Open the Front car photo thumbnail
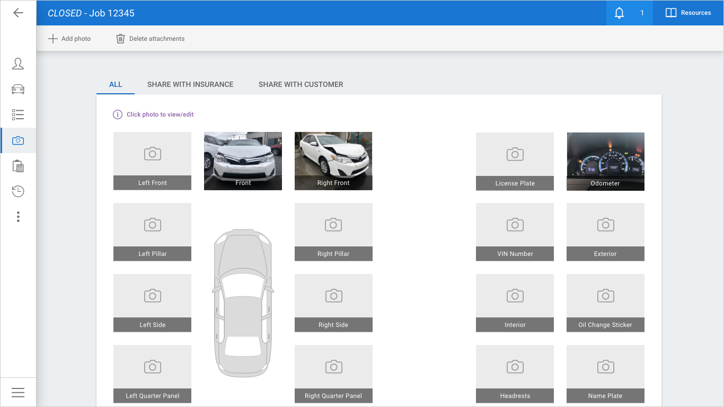Viewport: 724px width, 407px height. click(x=243, y=161)
